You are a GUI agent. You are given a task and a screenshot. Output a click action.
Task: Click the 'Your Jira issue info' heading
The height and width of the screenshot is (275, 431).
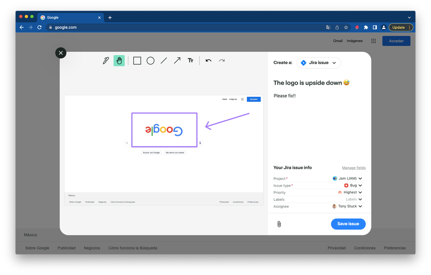293,168
